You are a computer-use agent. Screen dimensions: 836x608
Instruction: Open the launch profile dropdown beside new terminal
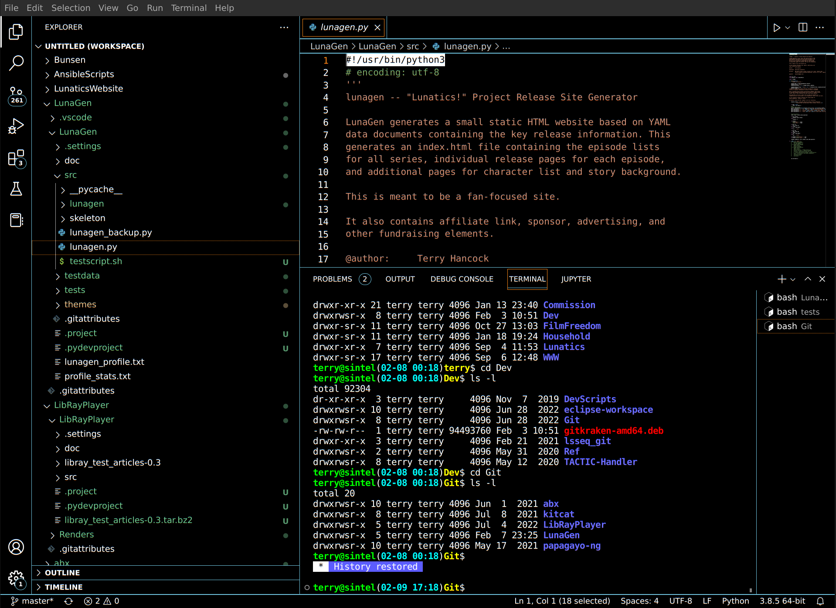click(x=793, y=279)
